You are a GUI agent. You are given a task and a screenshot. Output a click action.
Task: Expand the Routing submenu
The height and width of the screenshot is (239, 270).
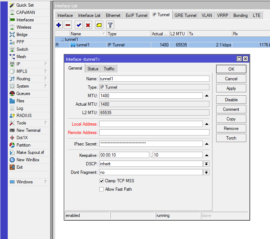point(46,78)
